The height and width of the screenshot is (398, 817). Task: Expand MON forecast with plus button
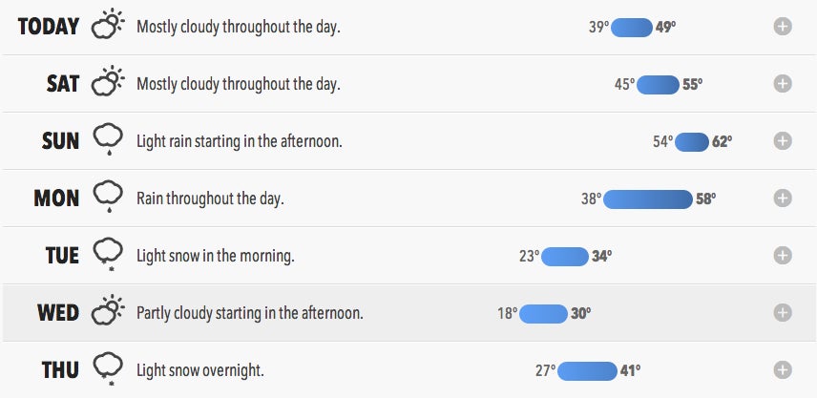click(783, 199)
